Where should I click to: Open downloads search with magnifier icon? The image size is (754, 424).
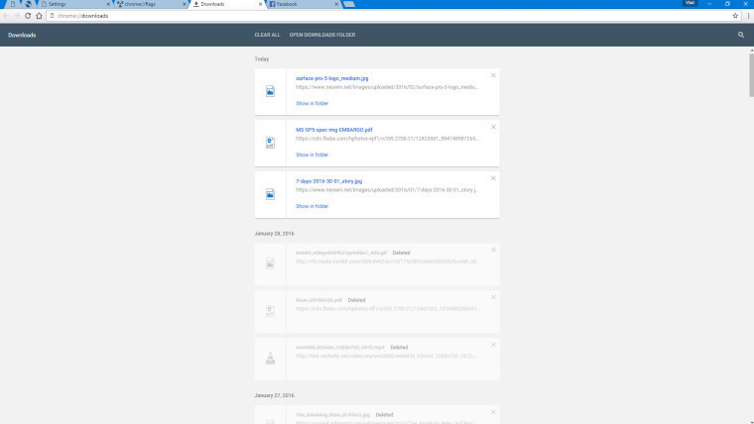click(741, 35)
